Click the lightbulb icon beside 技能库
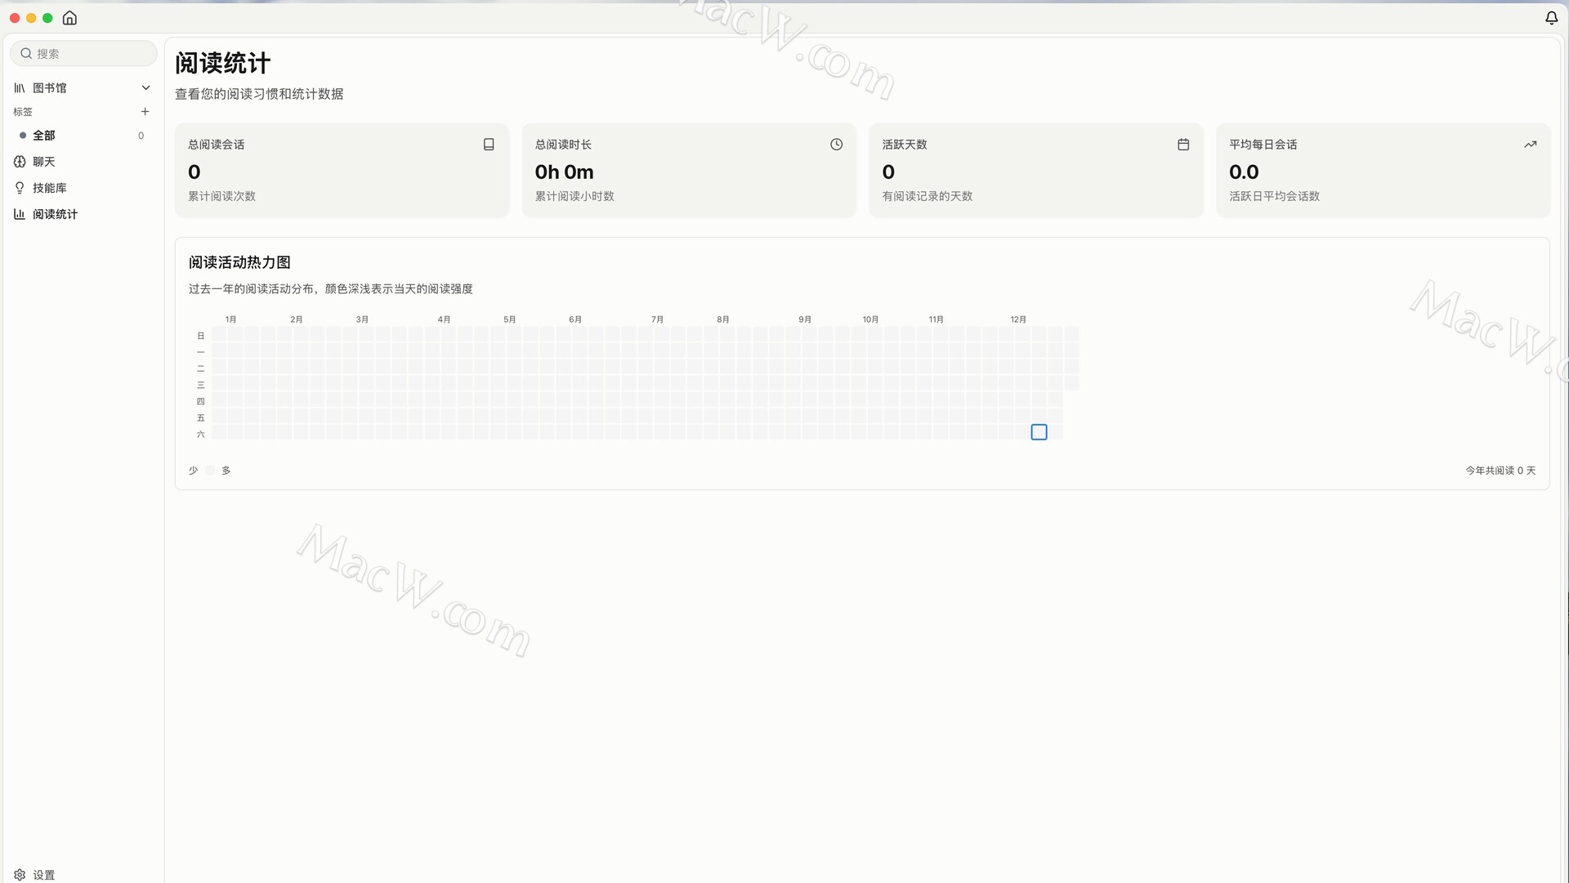 tap(20, 188)
